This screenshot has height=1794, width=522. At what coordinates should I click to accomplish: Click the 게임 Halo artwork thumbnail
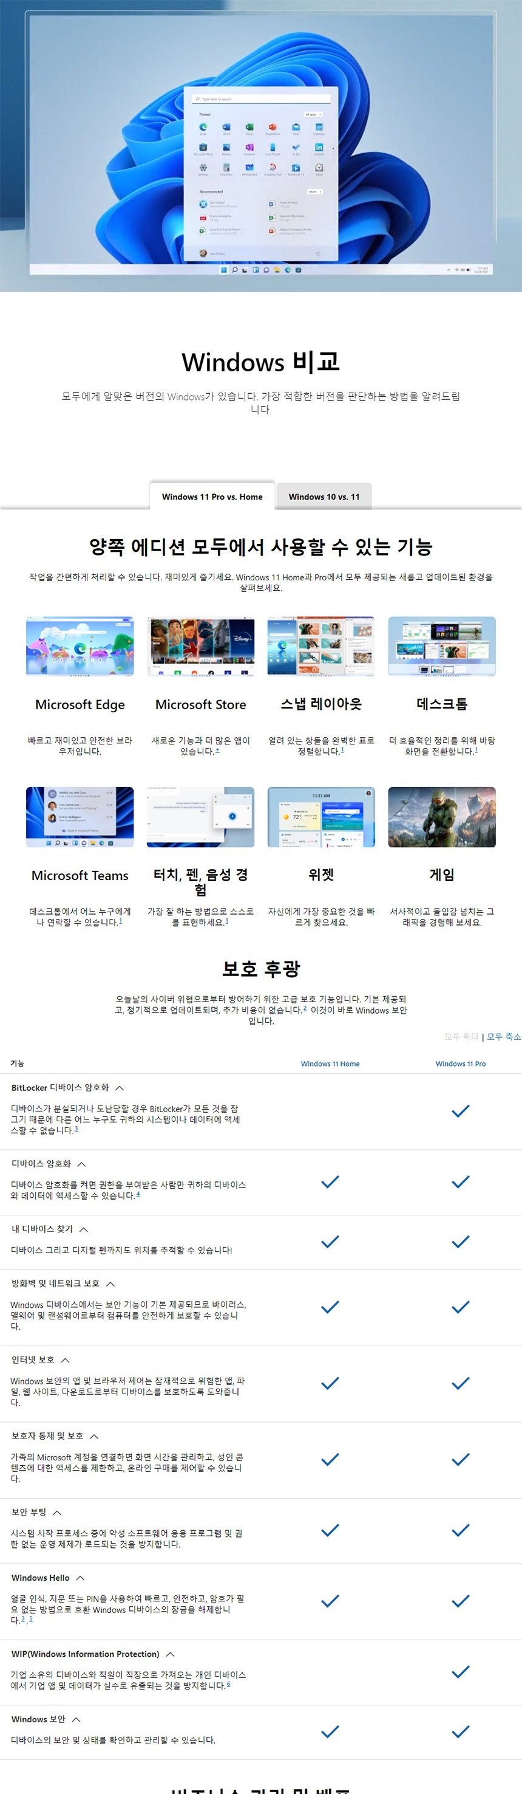441,817
